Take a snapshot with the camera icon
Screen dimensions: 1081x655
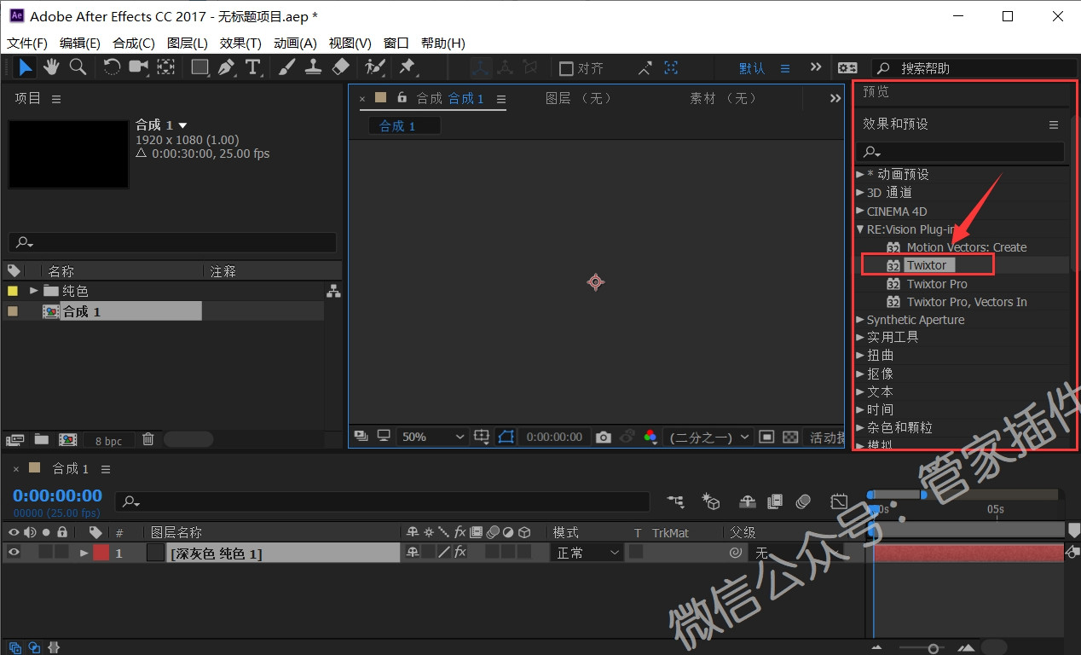[x=604, y=437]
